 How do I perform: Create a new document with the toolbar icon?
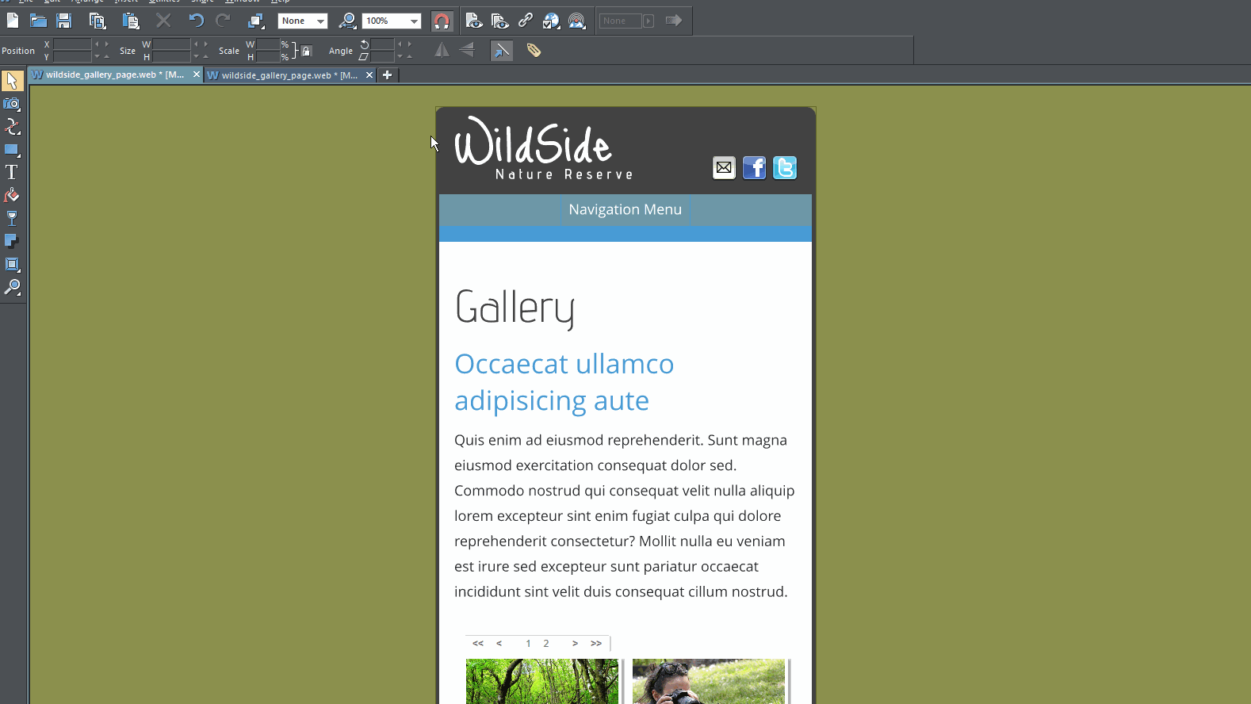point(13,21)
